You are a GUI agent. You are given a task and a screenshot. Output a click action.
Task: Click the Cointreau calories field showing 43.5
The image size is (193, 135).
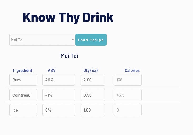(127, 95)
